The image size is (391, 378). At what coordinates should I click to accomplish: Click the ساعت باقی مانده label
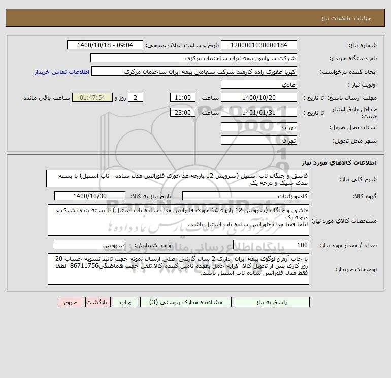point(47,98)
